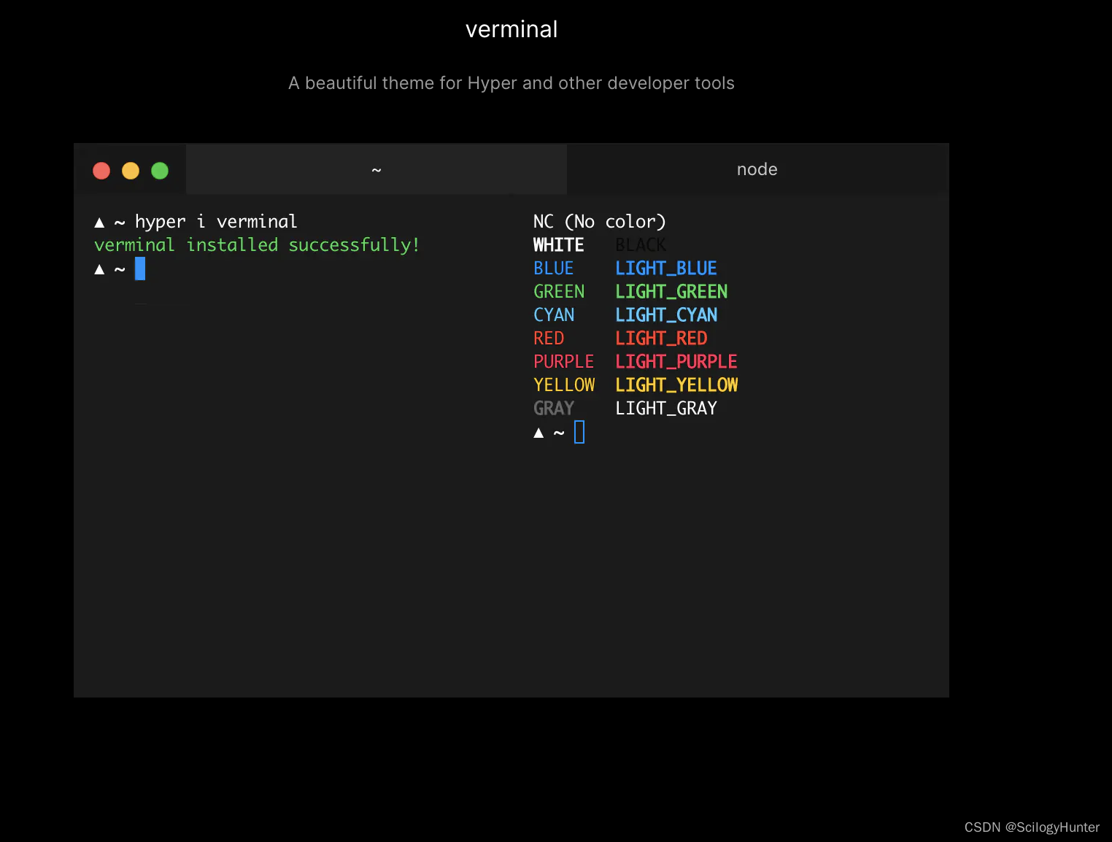Click the "NC (No color)" line
The image size is (1112, 842).
tap(600, 222)
